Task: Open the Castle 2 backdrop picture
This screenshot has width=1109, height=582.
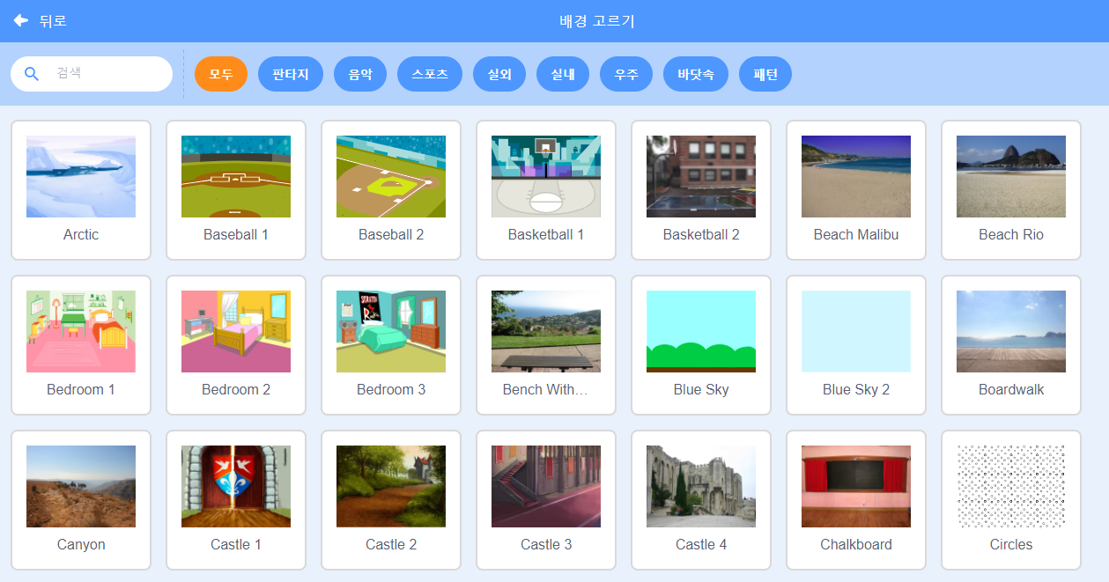Action: [391, 486]
